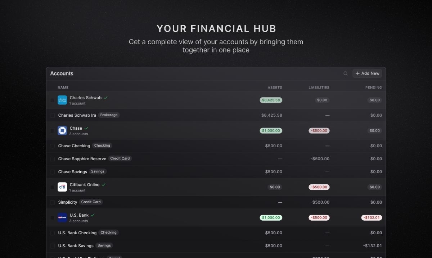
Task: Open the Chase Sapphire Reserve account
Action: pyautogui.click(x=216, y=158)
